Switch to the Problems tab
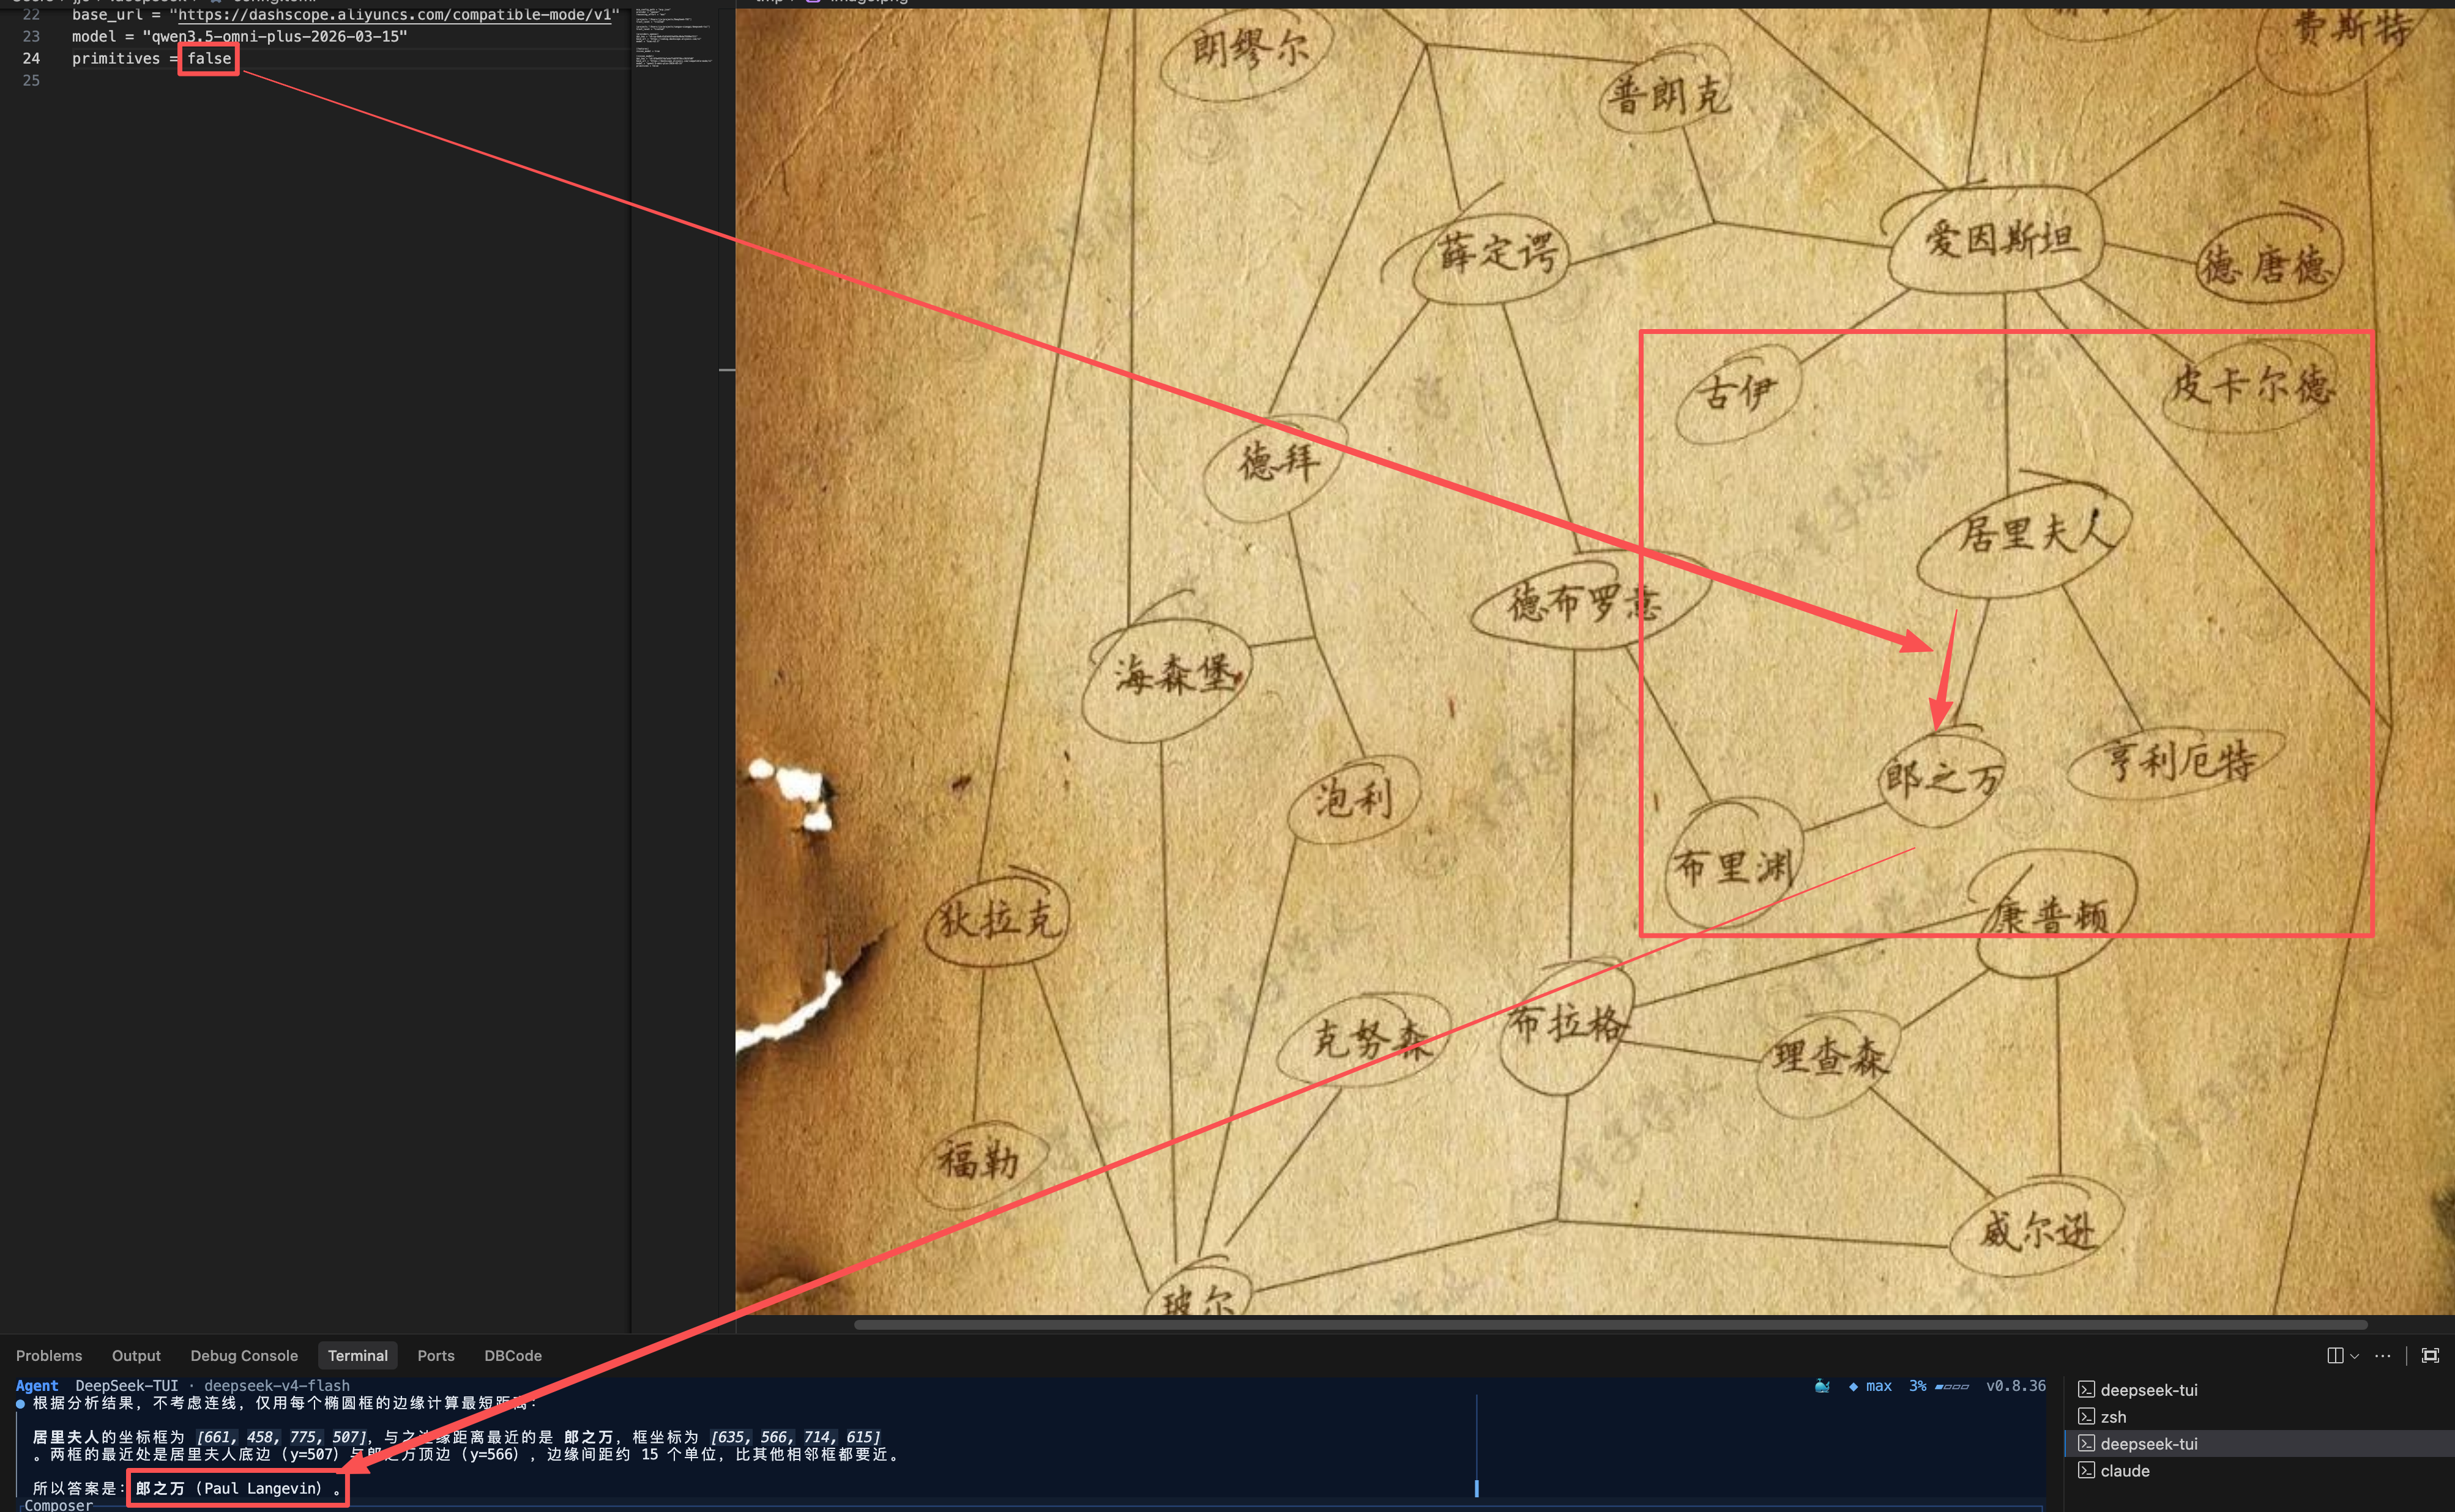 pyautogui.click(x=49, y=1355)
